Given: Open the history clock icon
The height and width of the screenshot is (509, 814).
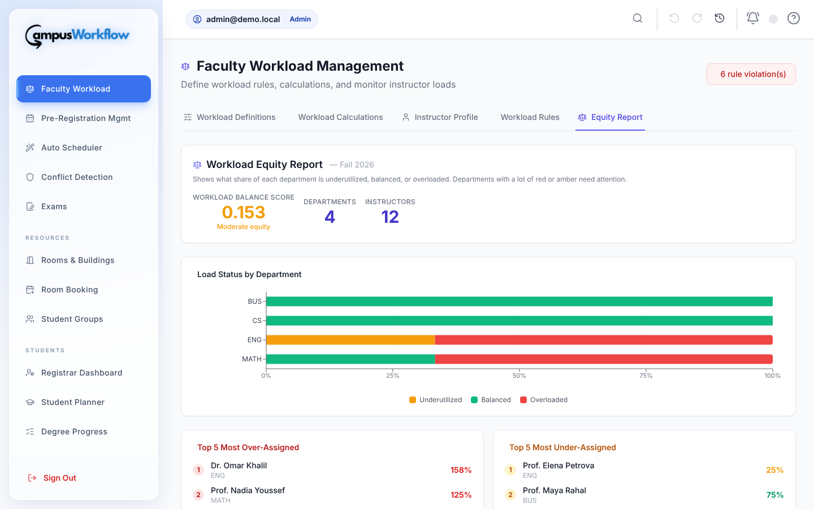Looking at the screenshot, I should [720, 19].
